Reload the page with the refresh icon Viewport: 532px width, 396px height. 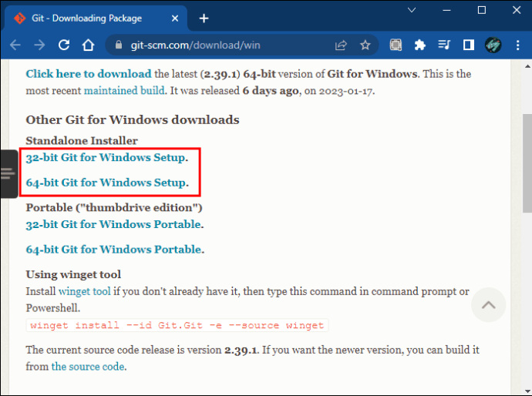tap(64, 45)
